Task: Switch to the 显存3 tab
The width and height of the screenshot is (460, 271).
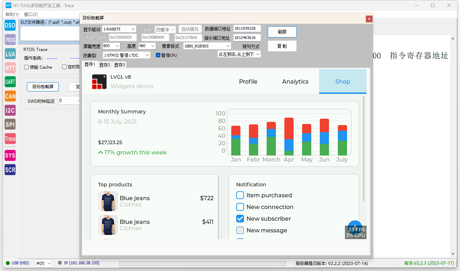Action: coord(119,65)
